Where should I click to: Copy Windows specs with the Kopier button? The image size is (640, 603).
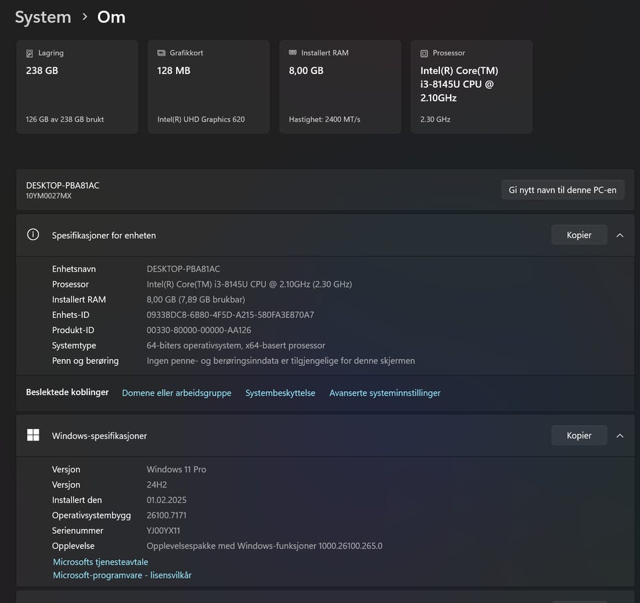579,436
